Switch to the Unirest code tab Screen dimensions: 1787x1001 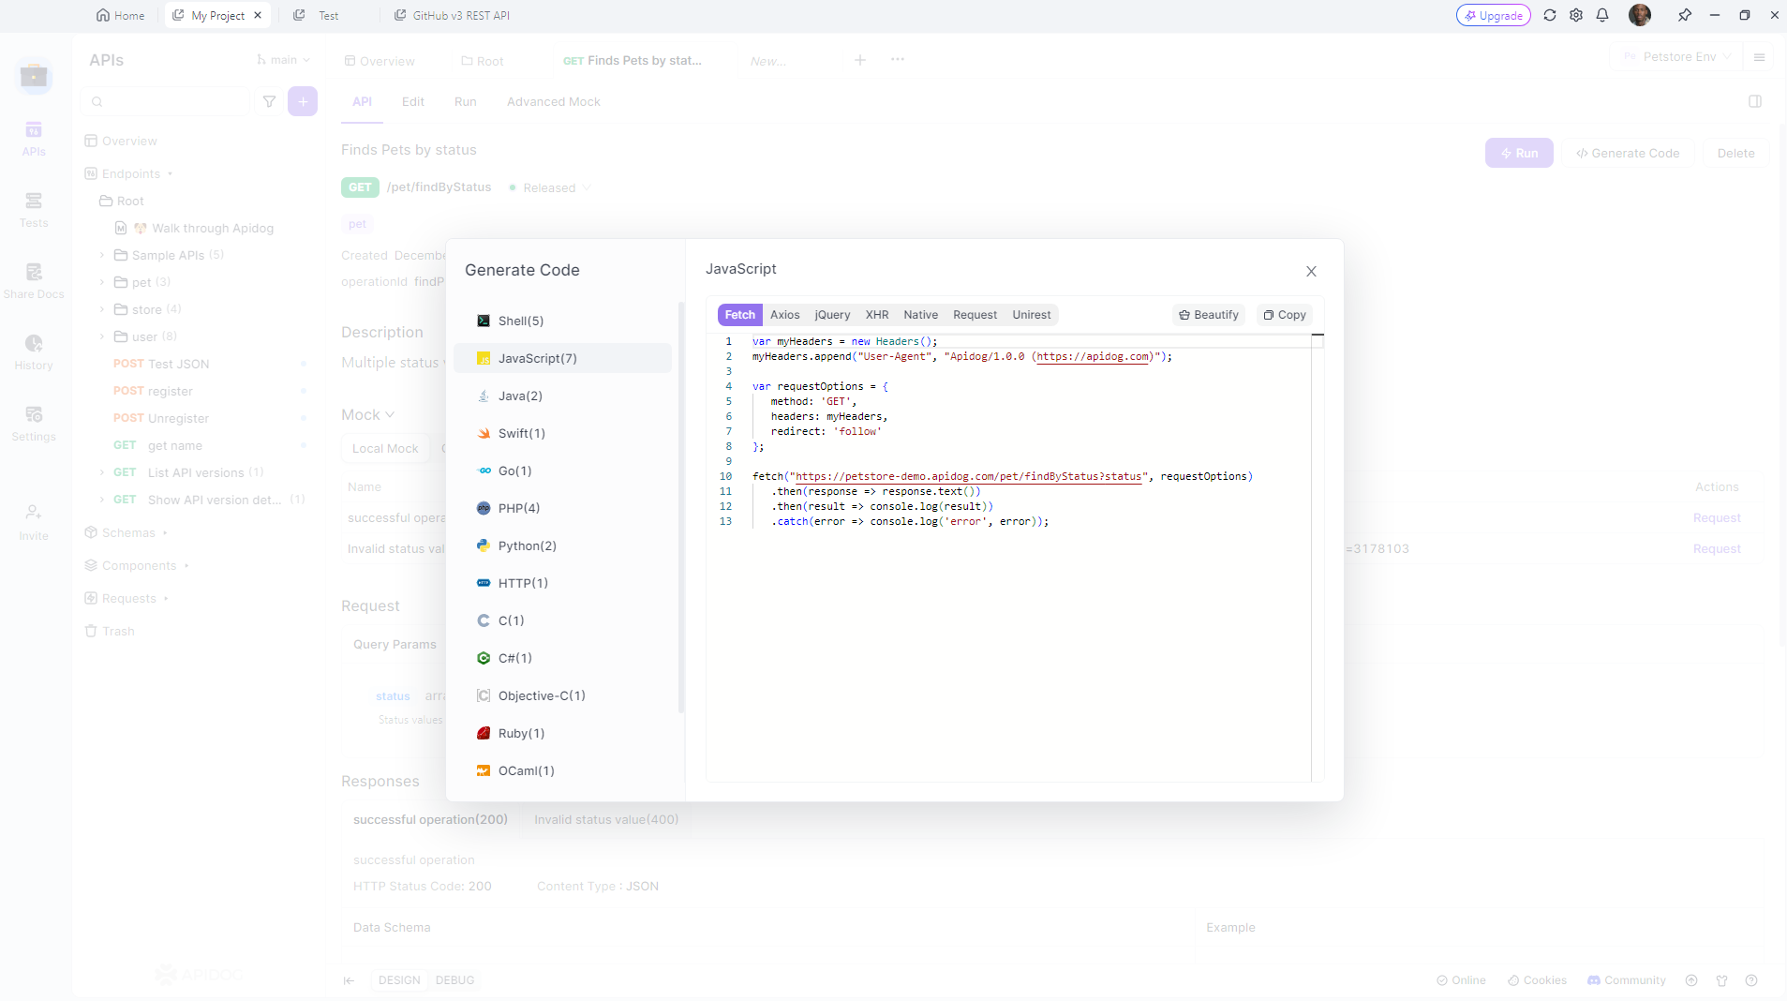click(x=1031, y=315)
